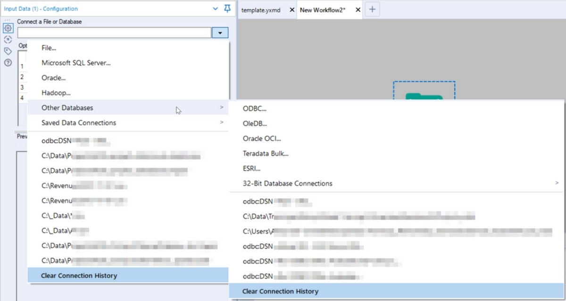Close the New Workflow2 tab

[x=358, y=10]
